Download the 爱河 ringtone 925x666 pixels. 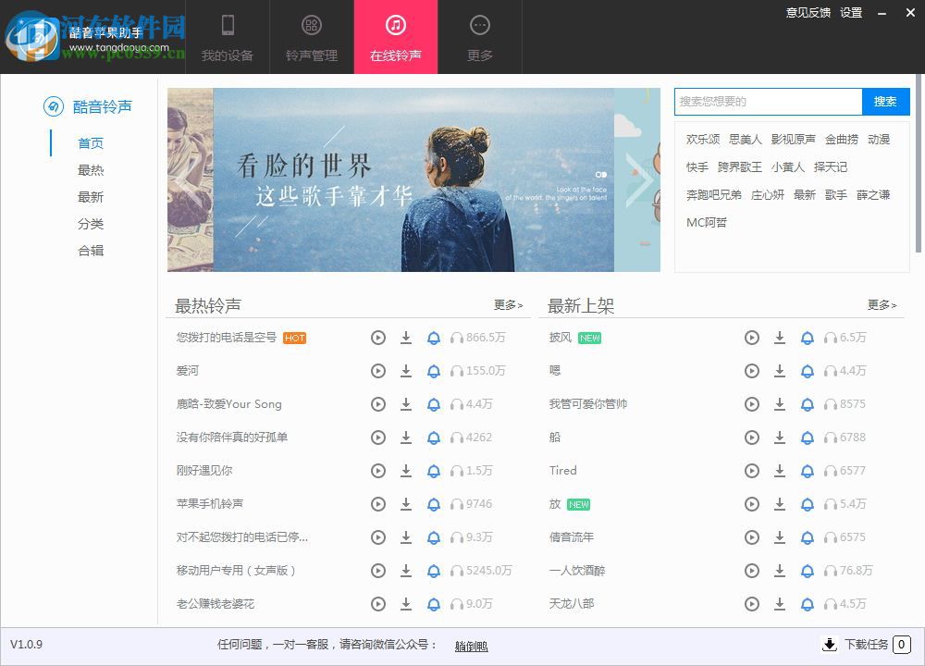pyautogui.click(x=407, y=371)
